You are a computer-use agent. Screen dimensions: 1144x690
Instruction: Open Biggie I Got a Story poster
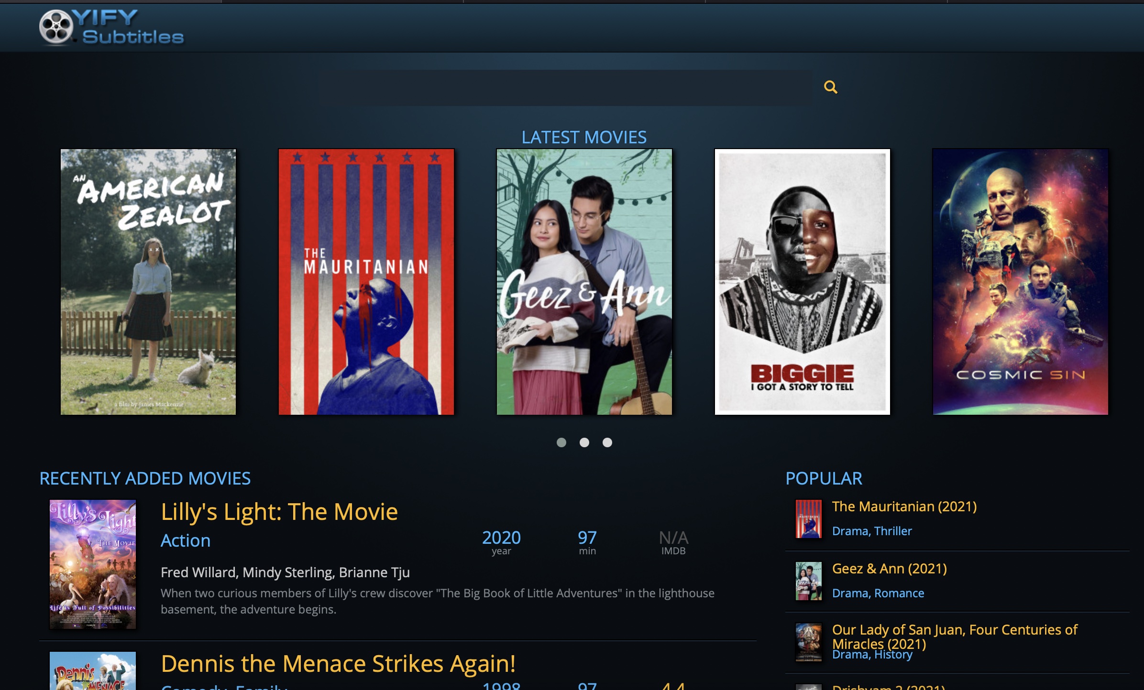pos(802,281)
